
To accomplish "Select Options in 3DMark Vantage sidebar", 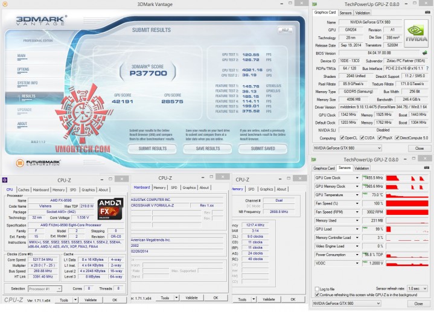I will pos(23,69).
